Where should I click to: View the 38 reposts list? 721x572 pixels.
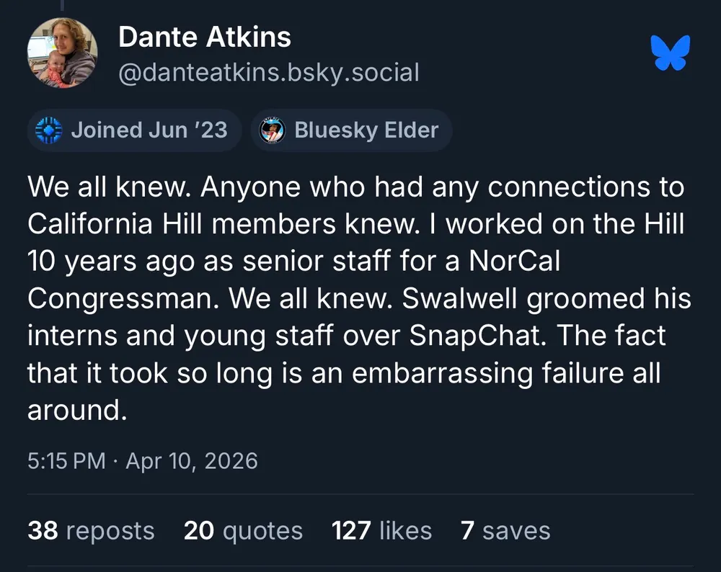click(91, 531)
